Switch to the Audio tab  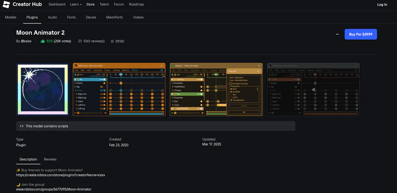click(x=52, y=17)
